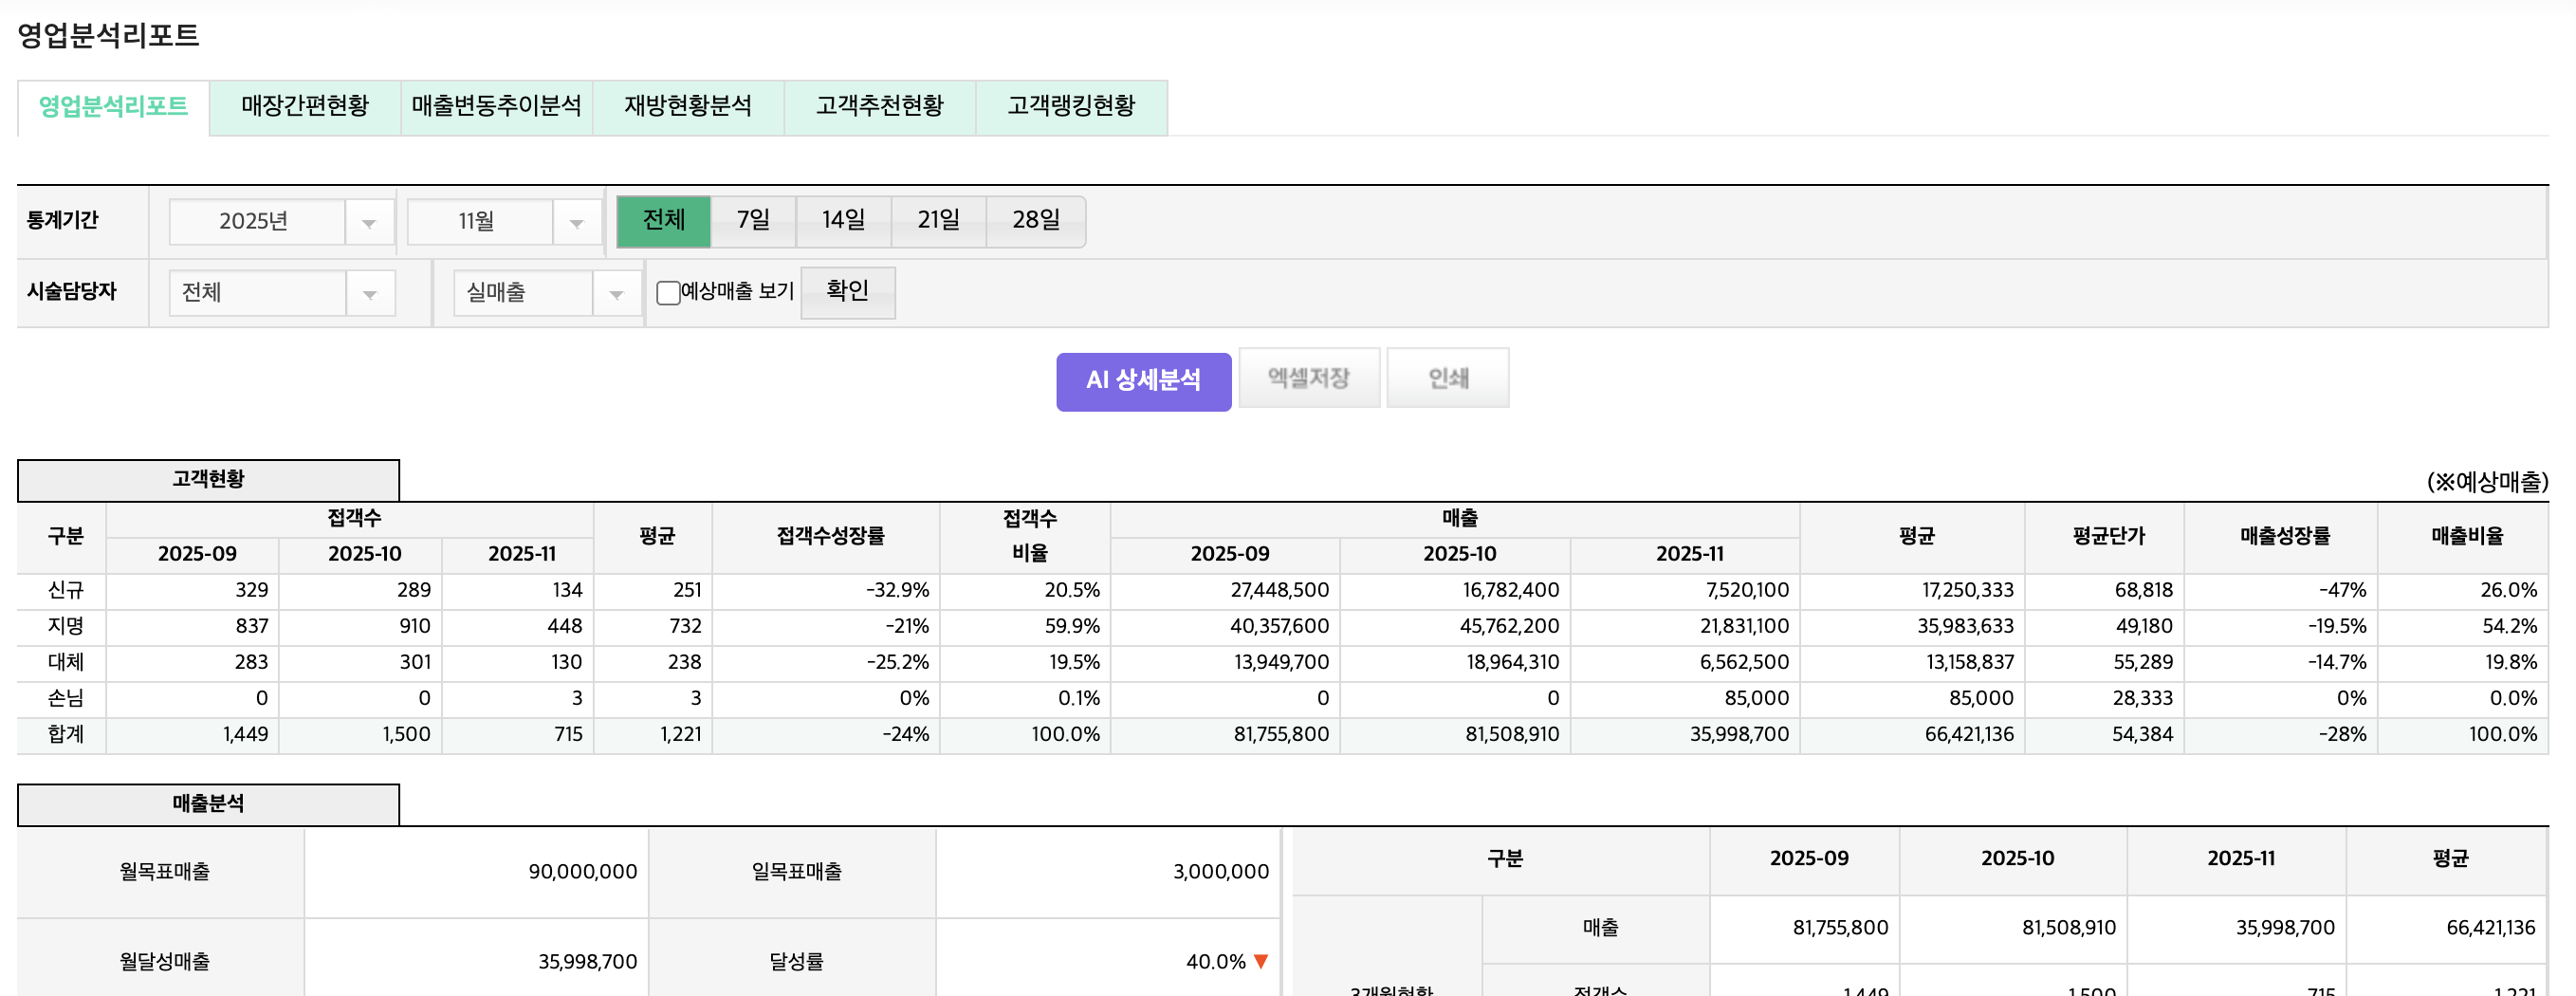Click the 엑셀저장 button
2576x996 pixels.
pyautogui.click(x=1308, y=378)
